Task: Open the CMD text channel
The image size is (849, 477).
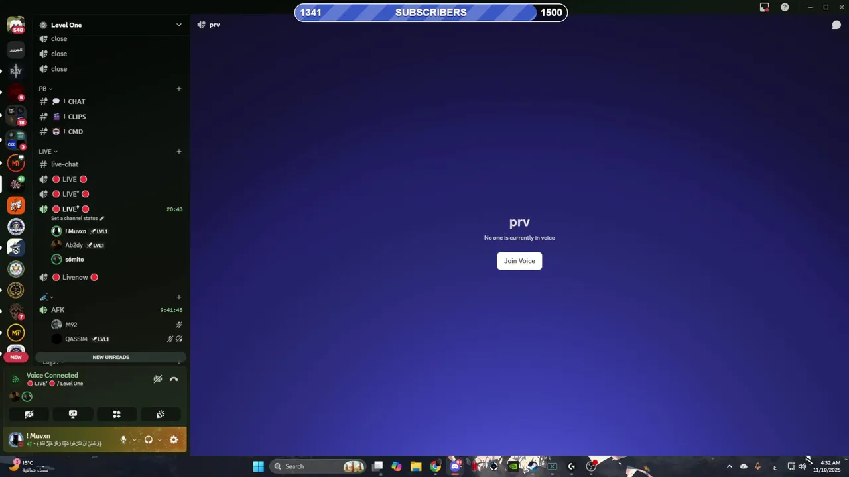Action: point(111,131)
